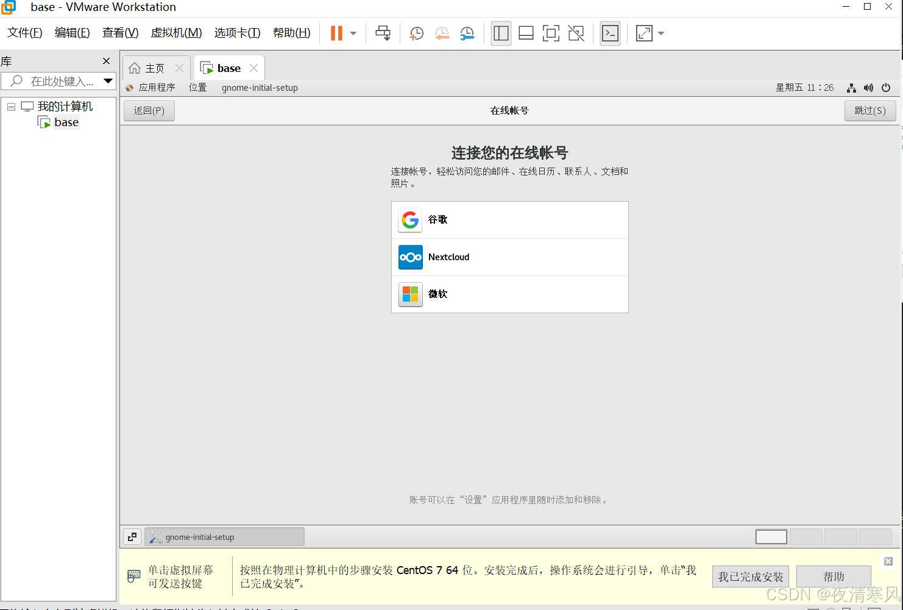Enter full screen mode
This screenshot has height=610, width=903.
tap(551, 33)
